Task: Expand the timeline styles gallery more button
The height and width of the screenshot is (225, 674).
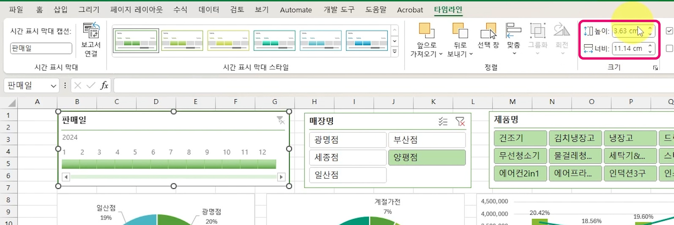Action: [x=395, y=52]
